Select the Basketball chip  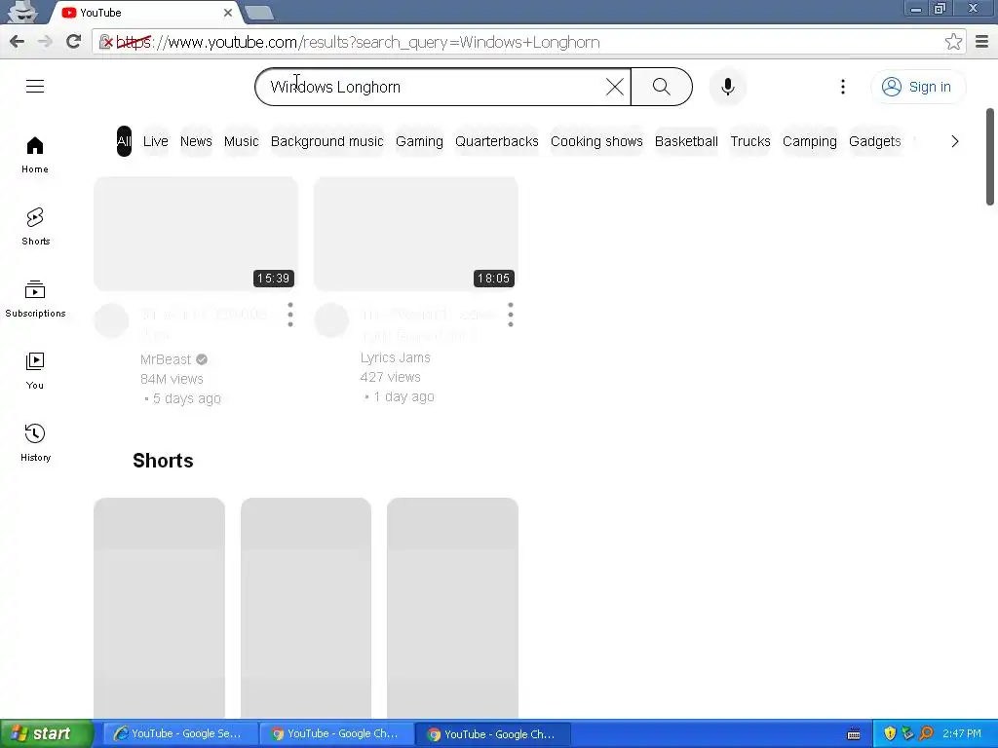(x=686, y=141)
